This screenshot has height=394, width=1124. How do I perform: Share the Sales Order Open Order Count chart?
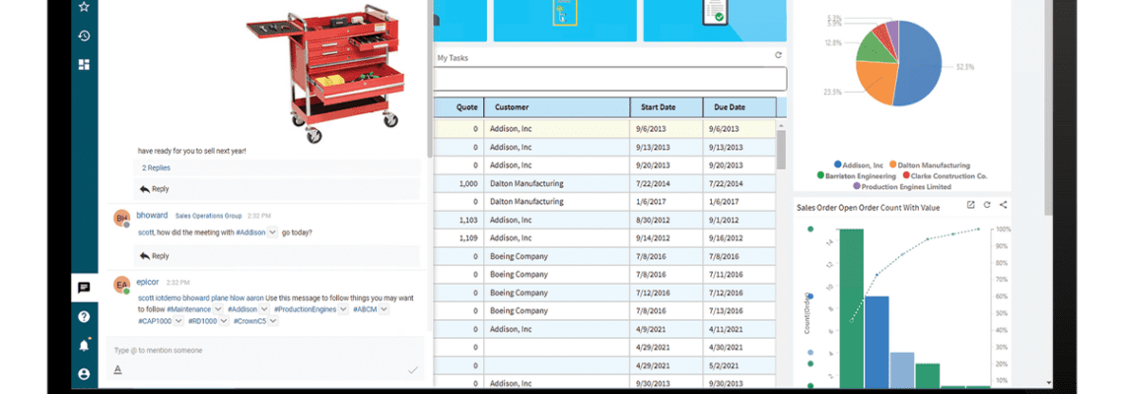click(1004, 205)
